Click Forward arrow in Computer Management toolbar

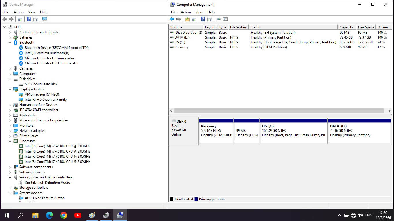(x=179, y=19)
